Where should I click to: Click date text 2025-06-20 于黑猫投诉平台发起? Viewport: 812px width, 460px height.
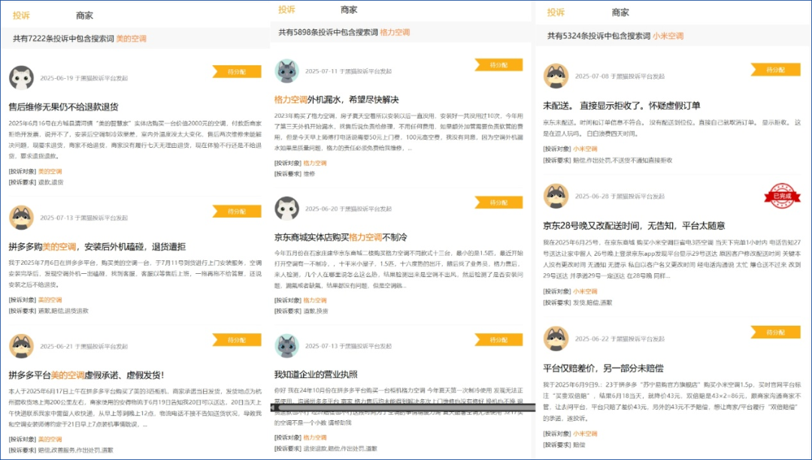pyautogui.click(x=348, y=209)
